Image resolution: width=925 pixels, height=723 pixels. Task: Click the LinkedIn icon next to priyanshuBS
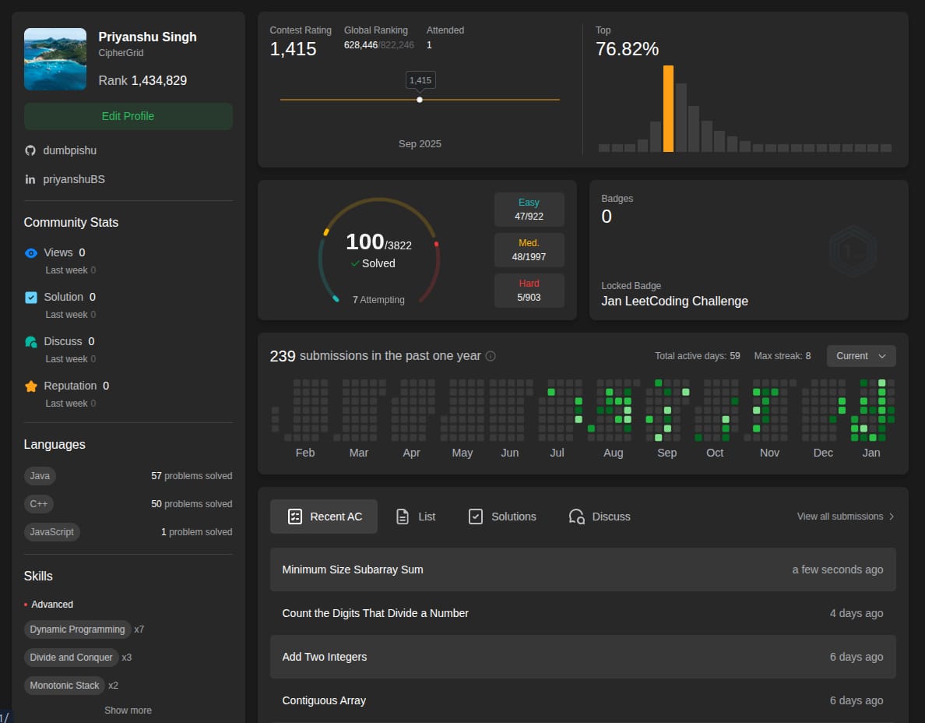pos(30,179)
